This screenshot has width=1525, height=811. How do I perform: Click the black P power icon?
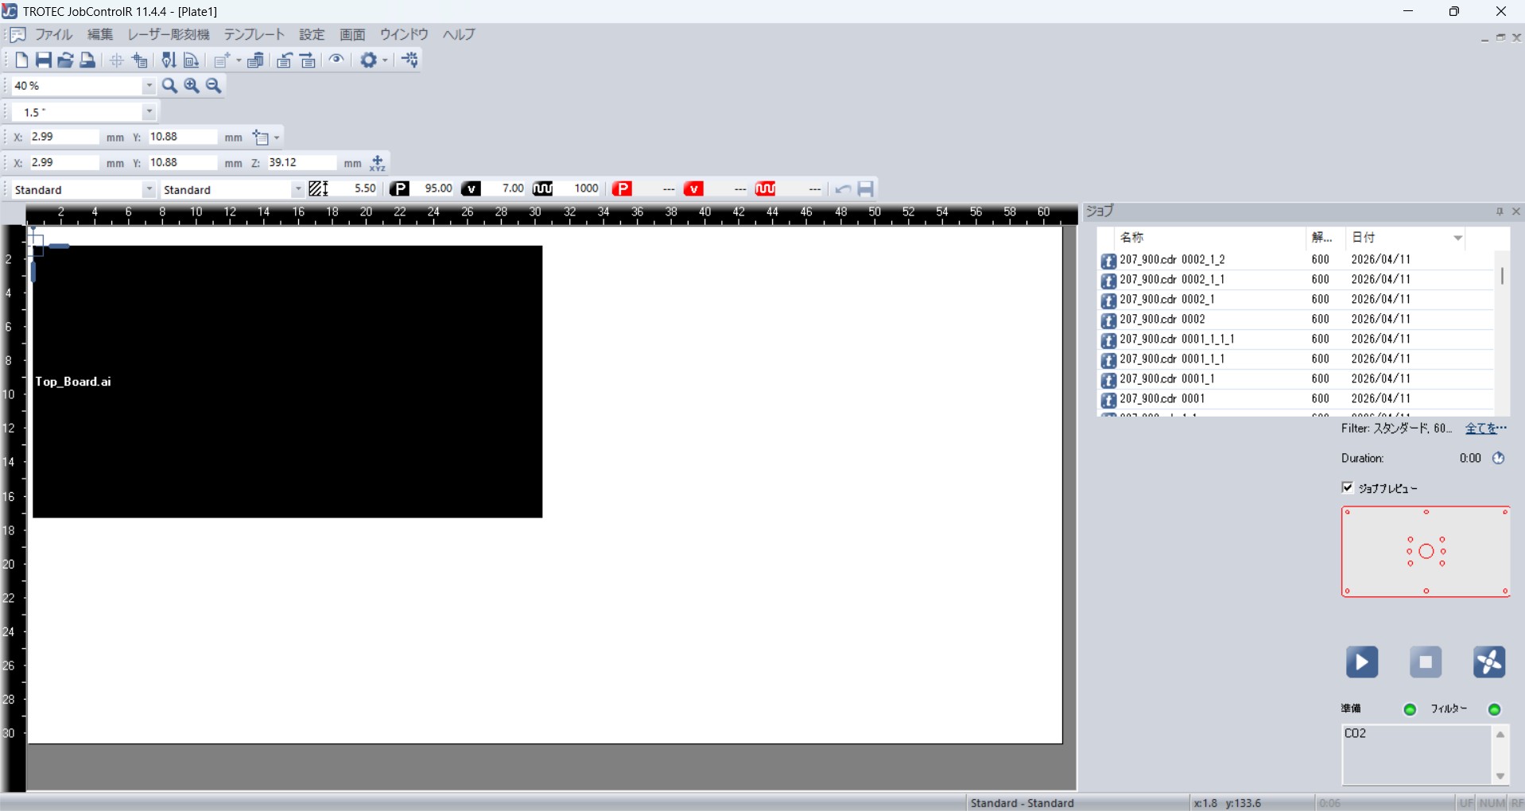[x=400, y=189]
